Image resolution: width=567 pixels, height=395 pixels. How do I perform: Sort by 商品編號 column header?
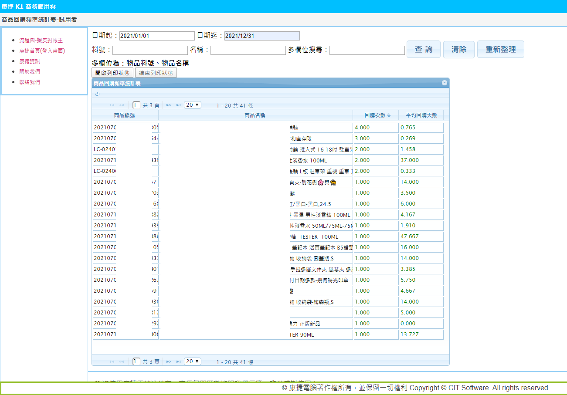[125, 115]
